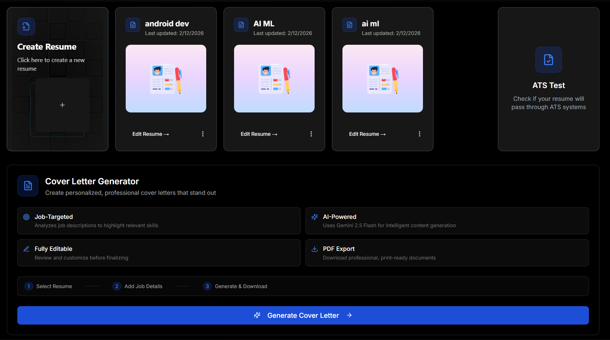Click the Fully Editable pencil icon
610x340 pixels.
tap(26, 249)
